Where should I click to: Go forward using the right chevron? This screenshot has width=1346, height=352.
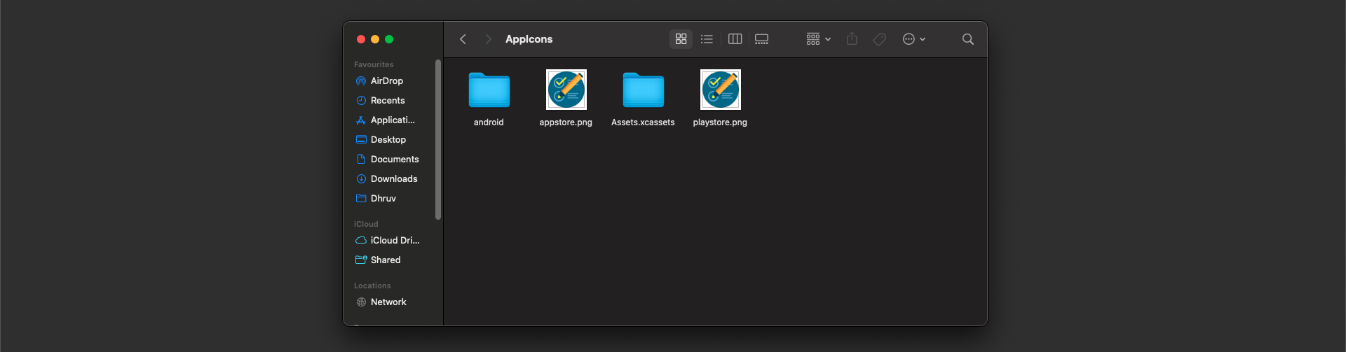(x=488, y=39)
